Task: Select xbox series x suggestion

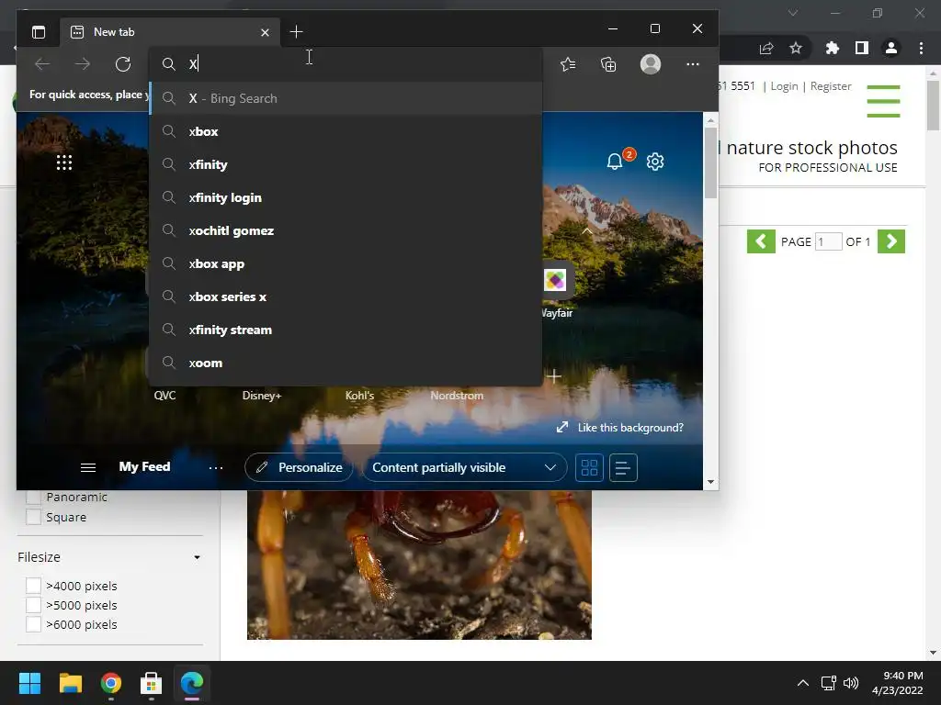Action: (x=346, y=297)
